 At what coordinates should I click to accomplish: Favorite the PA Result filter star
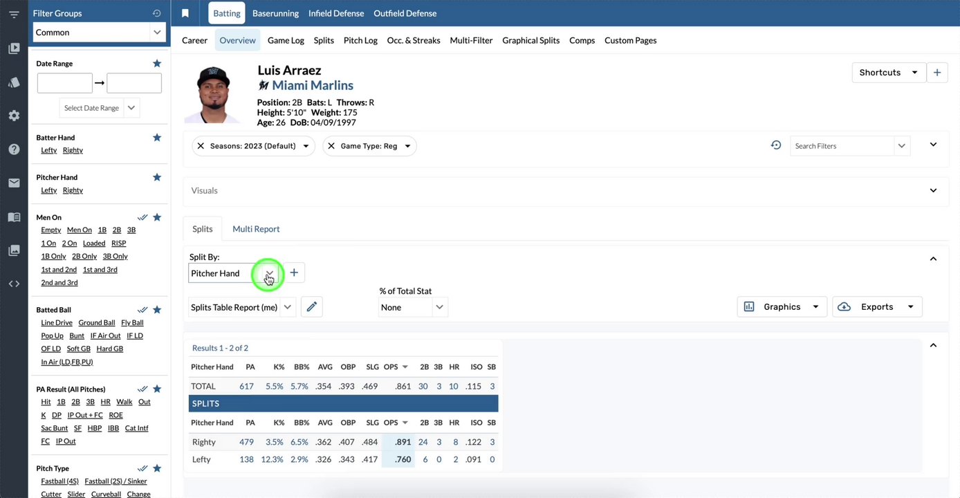[x=157, y=389]
